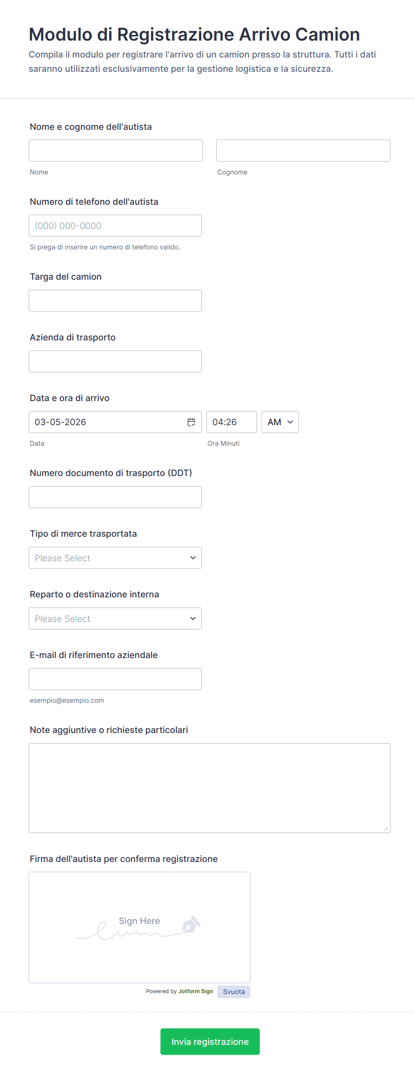This screenshot has width=415, height=1077.
Task: Click the Targa del camion field
Action: 115,301
